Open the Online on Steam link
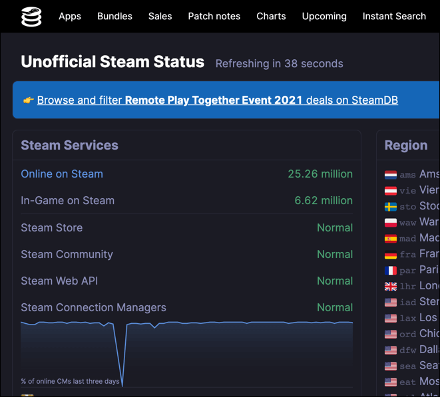 62,174
